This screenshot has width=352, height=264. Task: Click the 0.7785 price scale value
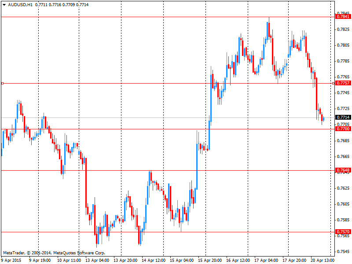[343, 61]
